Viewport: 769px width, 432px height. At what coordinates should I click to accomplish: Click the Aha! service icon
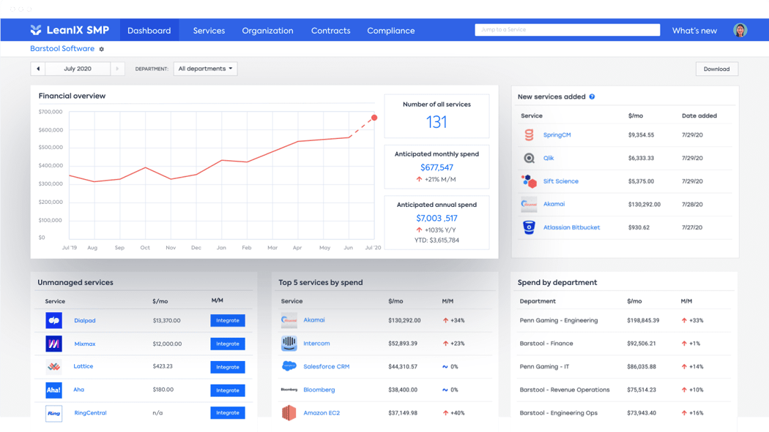click(54, 390)
